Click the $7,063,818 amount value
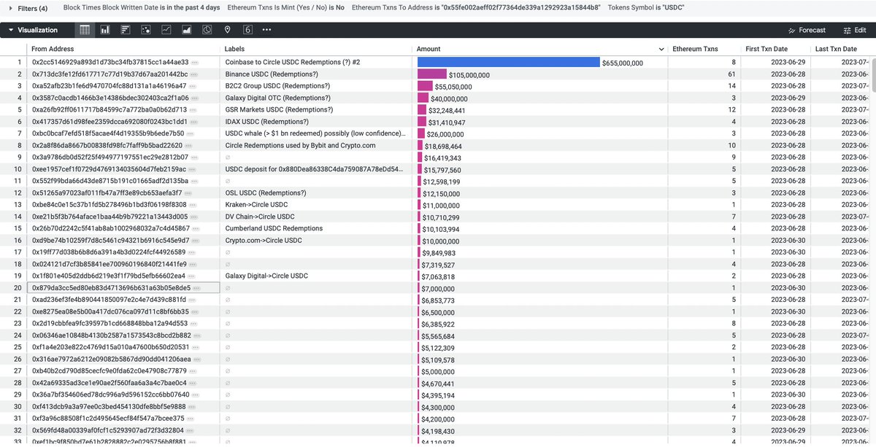876x447 pixels. click(x=438, y=276)
